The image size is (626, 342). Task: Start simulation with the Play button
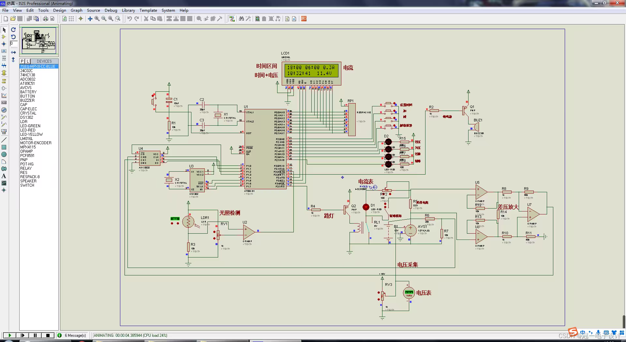click(x=9, y=335)
